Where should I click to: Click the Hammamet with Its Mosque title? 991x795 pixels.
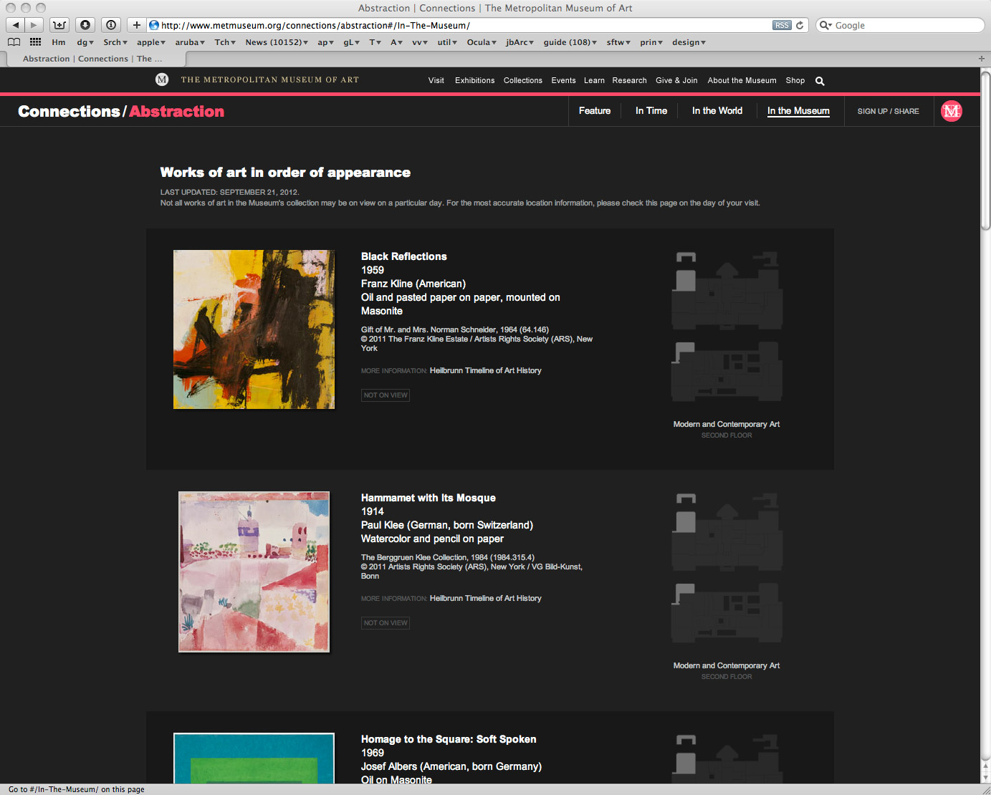point(428,498)
